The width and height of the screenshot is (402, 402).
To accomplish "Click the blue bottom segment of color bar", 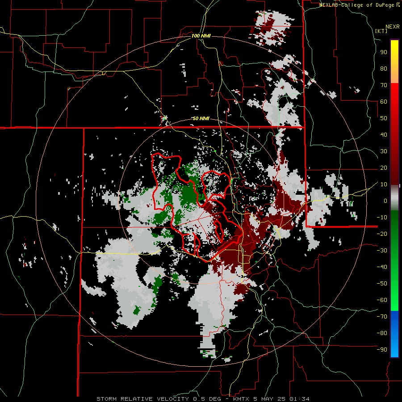I will 394,334.
